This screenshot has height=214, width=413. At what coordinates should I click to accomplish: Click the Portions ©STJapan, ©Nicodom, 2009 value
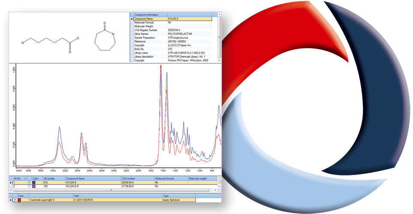point(188,60)
